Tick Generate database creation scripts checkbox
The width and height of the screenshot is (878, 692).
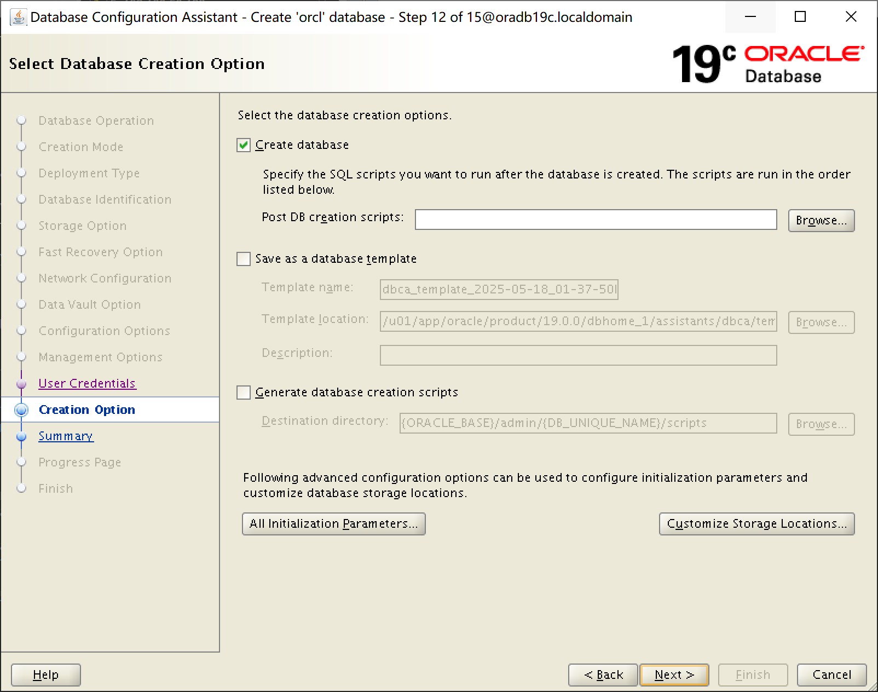pyautogui.click(x=244, y=393)
